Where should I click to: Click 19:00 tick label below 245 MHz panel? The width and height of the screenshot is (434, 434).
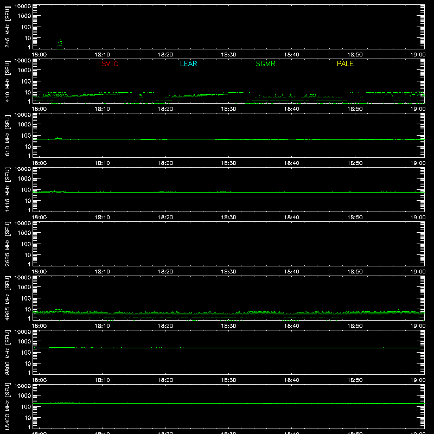tap(418, 55)
